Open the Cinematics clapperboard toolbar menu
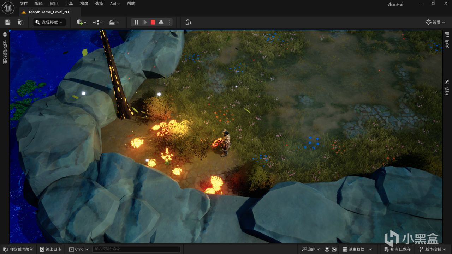This screenshot has width=452, height=254. click(114, 22)
